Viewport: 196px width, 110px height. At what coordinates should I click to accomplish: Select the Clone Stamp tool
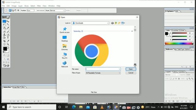4,35
